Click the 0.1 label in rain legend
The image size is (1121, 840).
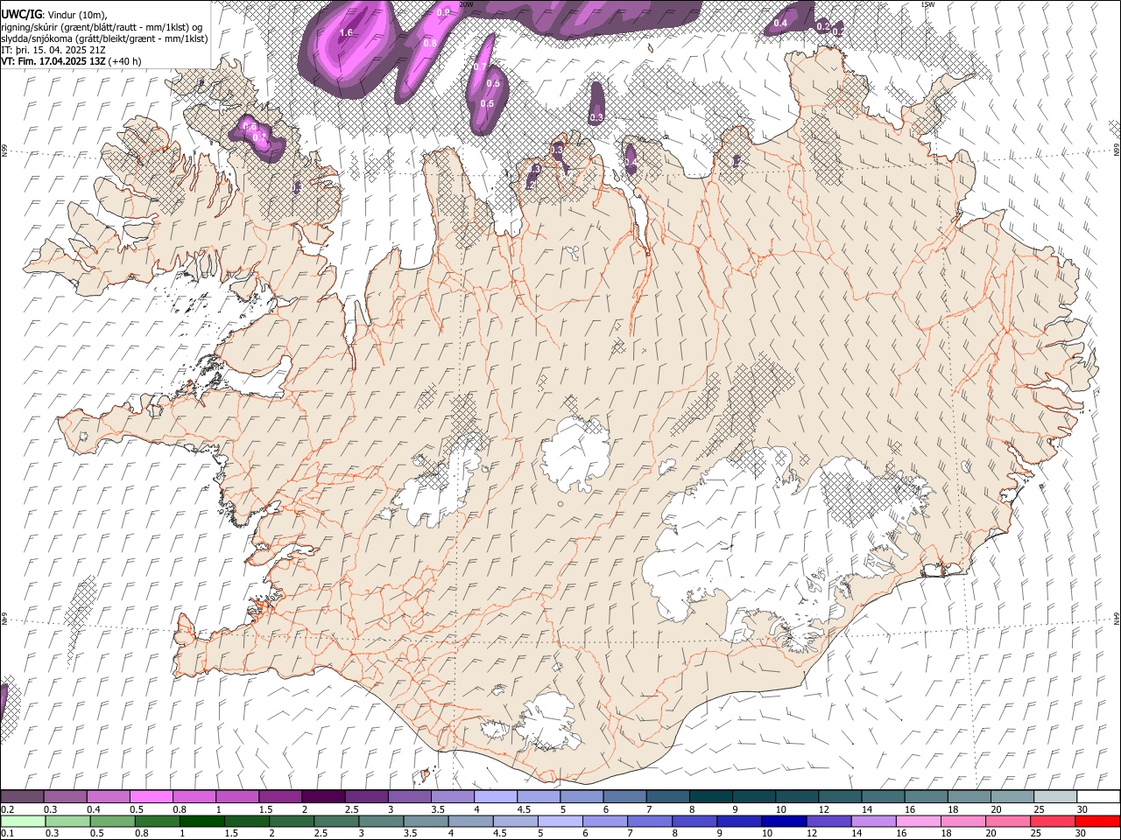[6, 834]
